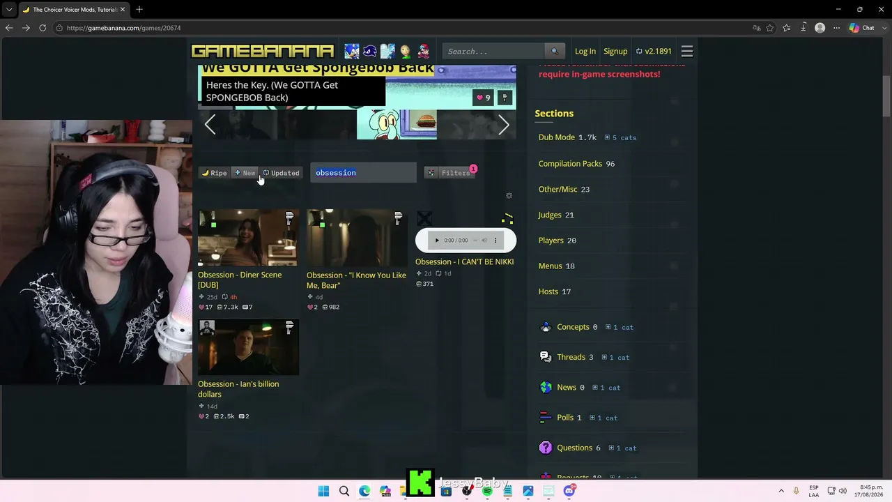Screen dimensions: 892x502
Task: Open Microsoft Edge from taskbar
Action: (x=364, y=491)
